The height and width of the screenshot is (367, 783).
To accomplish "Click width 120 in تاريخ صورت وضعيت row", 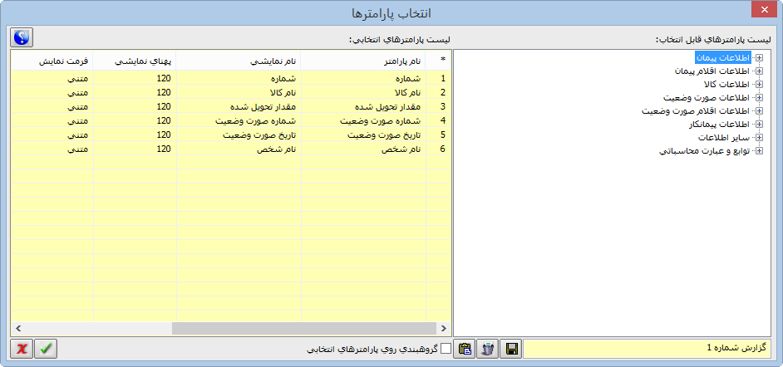I will coord(135,135).
